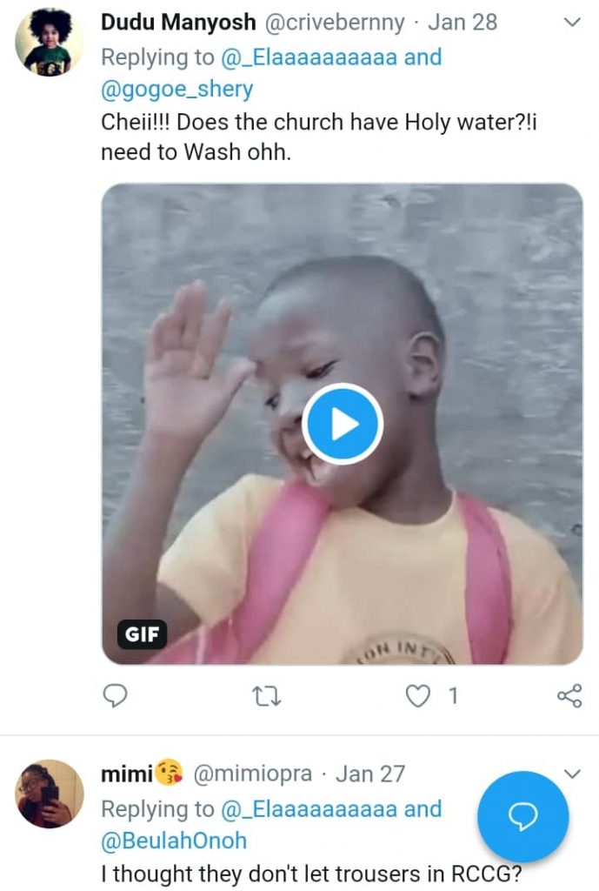Tap the GIF badge label
Screen dimensions: 599x891
point(142,634)
